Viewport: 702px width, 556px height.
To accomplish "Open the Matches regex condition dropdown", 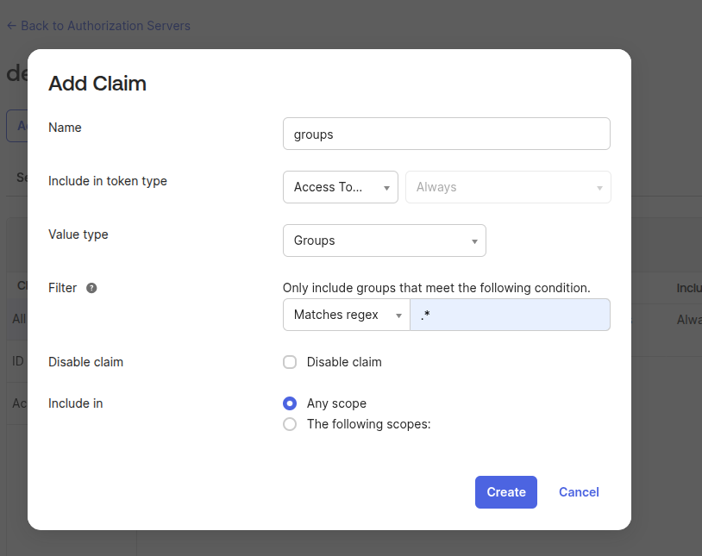I will 346,315.
